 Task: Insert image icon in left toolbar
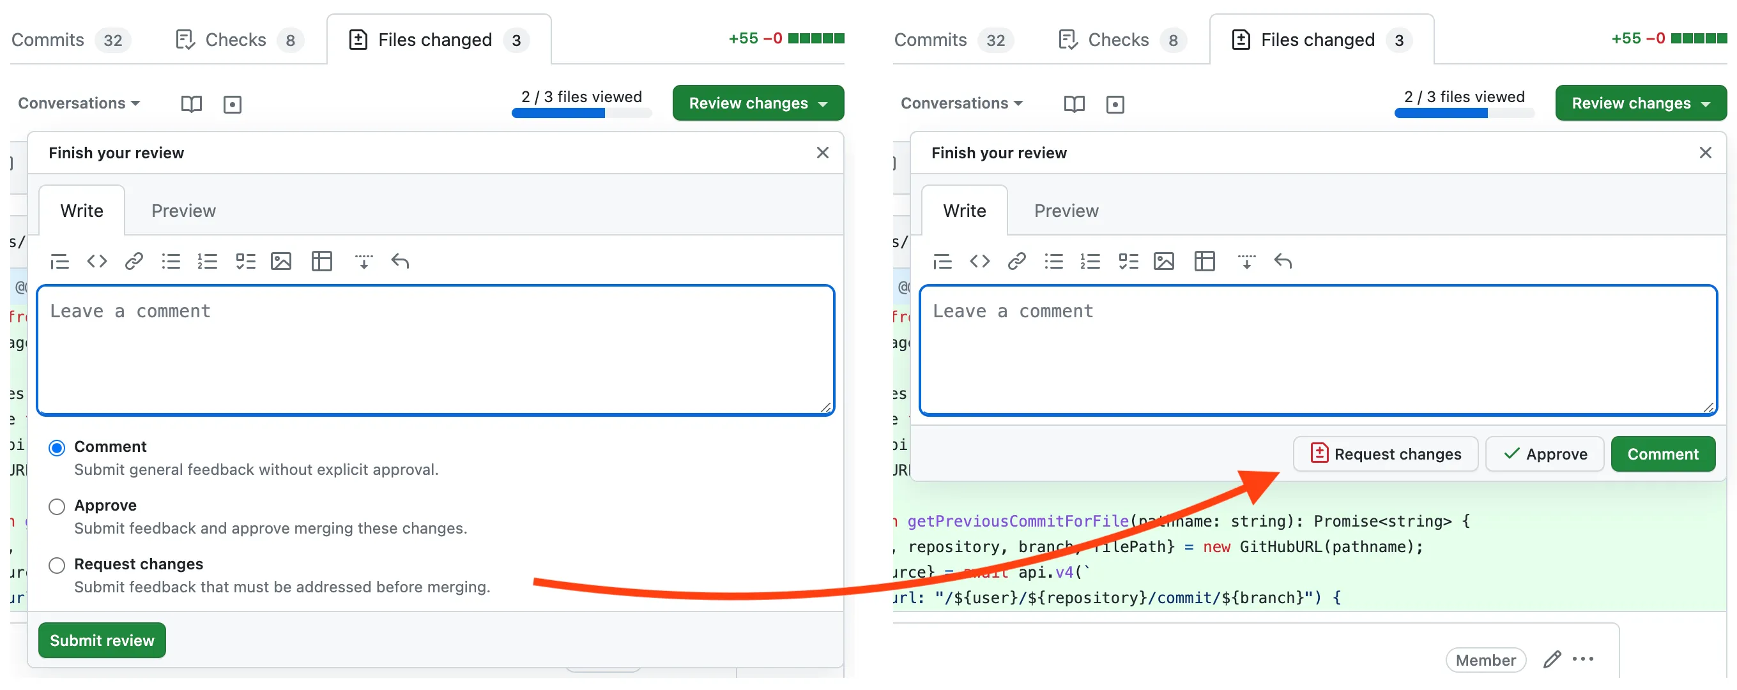(x=280, y=261)
